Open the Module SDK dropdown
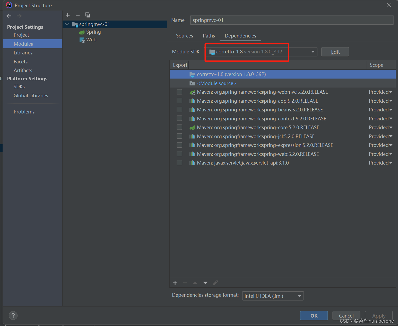The image size is (398, 326). click(313, 52)
